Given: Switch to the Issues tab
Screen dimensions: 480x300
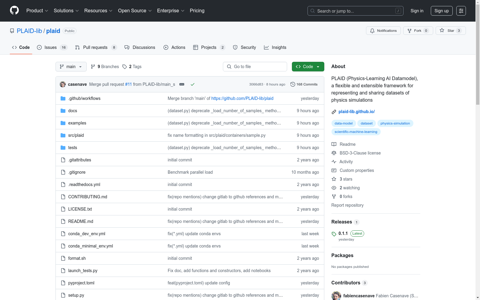Looking at the screenshot, I should coord(52,47).
